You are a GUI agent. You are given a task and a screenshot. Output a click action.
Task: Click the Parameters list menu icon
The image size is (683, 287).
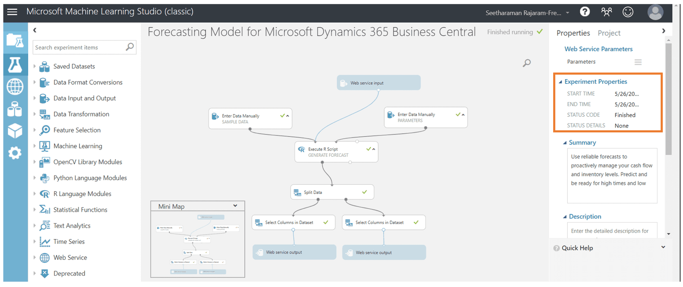click(638, 62)
